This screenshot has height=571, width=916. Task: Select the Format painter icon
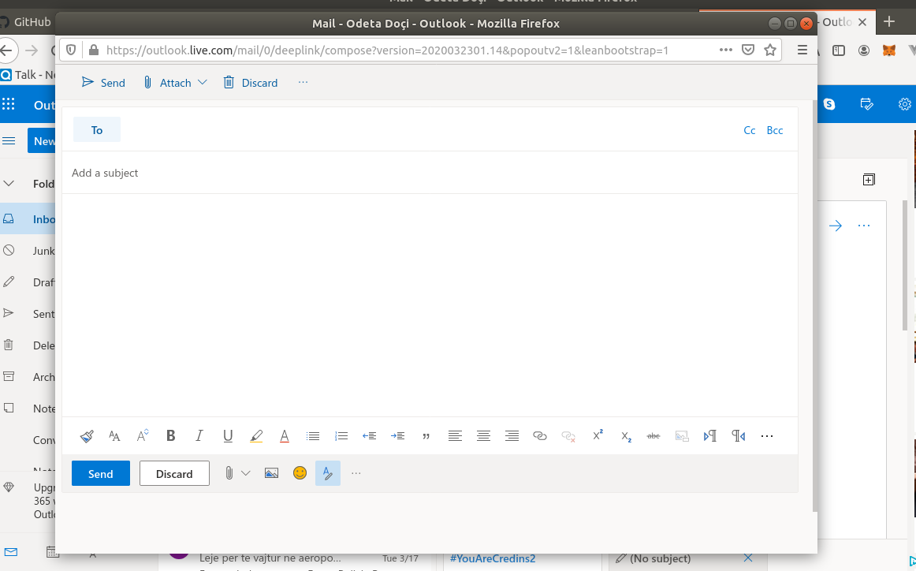click(x=87, y=436)
